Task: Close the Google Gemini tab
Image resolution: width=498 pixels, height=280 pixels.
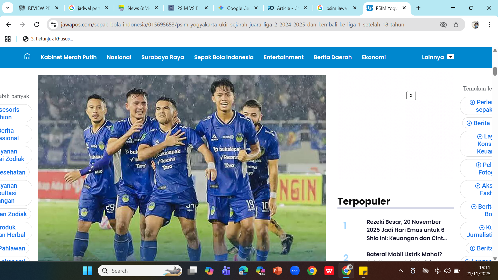Action: [x=256, y=8]
